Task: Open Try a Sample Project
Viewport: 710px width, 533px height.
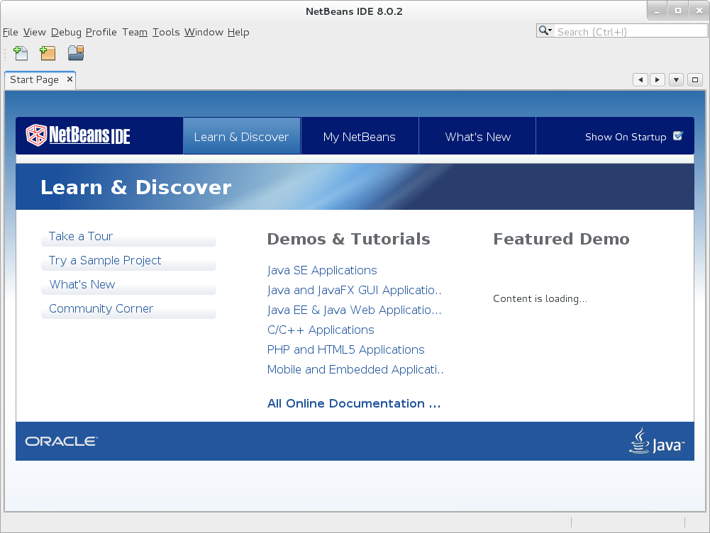Action: pyautogui.click(x=105, y=261)
